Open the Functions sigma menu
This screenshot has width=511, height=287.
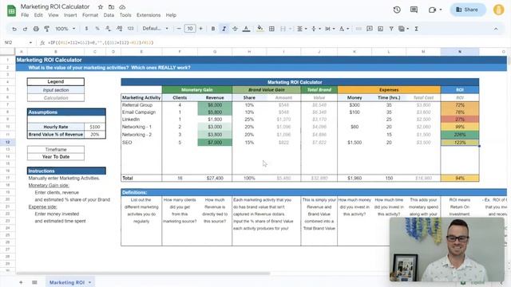tap(416, 29)
